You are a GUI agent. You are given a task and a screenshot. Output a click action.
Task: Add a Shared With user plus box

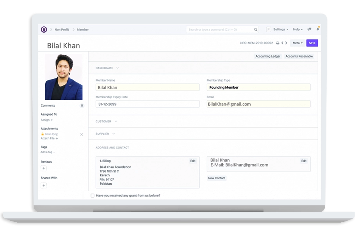point(44,186)
